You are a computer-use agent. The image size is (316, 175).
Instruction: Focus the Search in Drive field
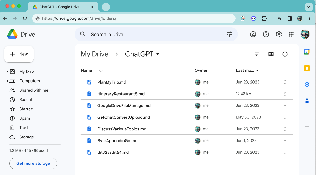pyautogui.click(x=156, y=34)
